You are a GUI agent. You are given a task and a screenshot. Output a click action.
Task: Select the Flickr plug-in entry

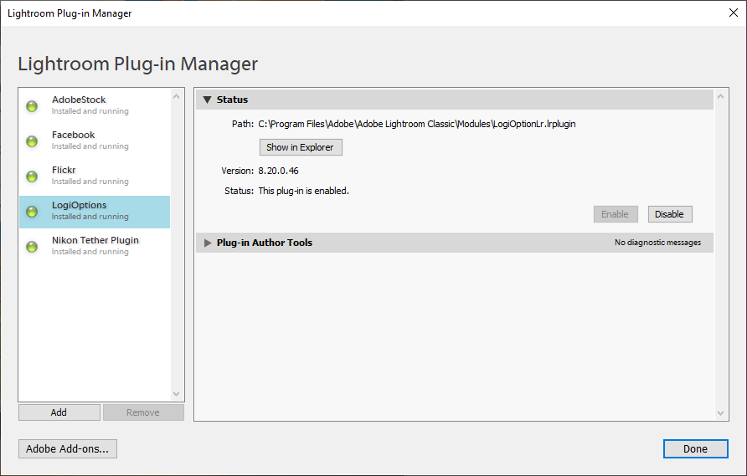[95, 176]
